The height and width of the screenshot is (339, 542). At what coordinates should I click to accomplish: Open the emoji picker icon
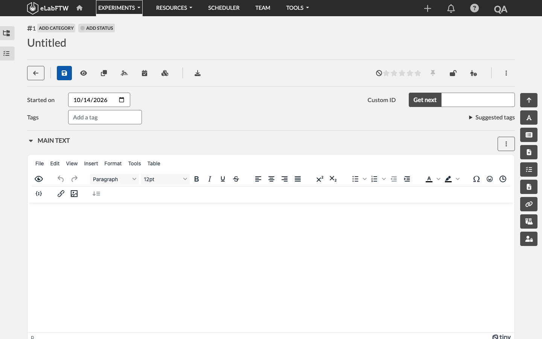[x=490, y=179]
